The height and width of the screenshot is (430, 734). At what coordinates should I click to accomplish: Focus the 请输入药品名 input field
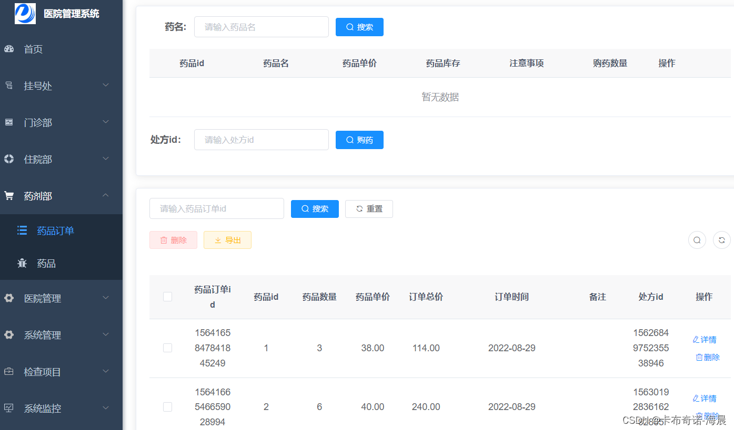click(262, 27)
